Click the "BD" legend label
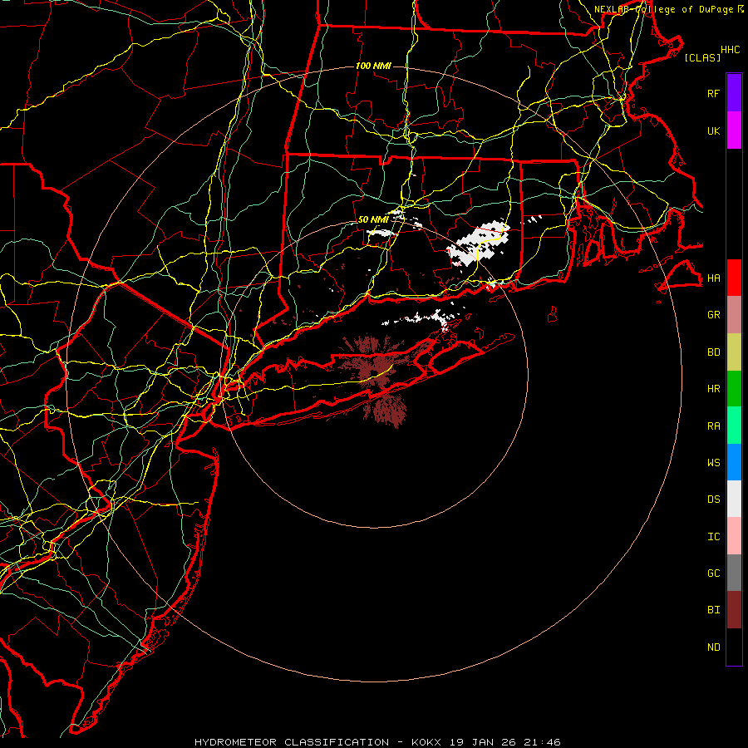 [x=713, y=352]
